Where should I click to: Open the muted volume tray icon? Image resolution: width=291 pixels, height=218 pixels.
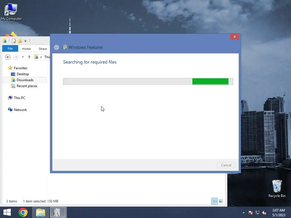click(264, 213)
